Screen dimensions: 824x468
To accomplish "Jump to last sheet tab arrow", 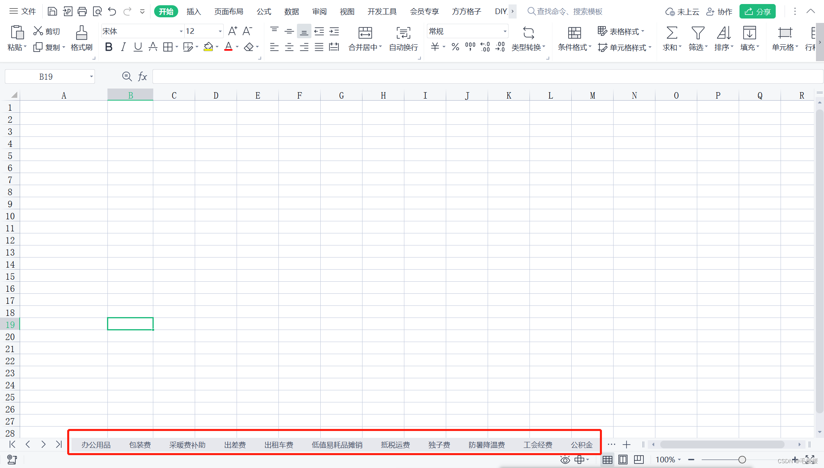I will (x=59, y=444).
